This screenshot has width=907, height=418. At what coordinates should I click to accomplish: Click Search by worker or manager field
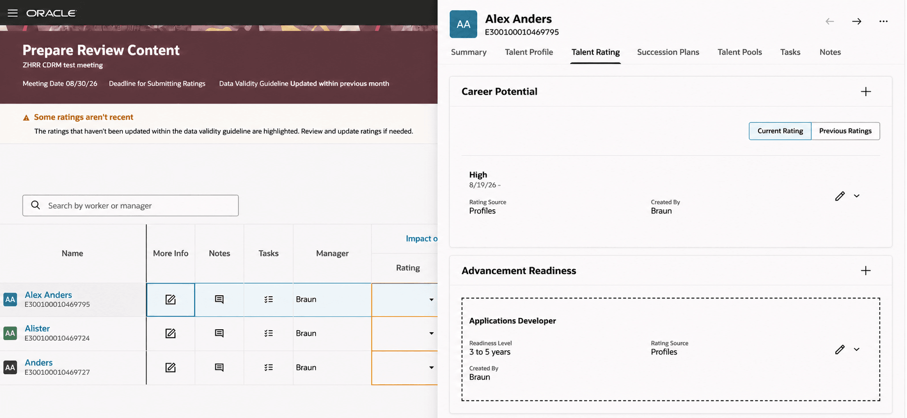coord(130,206)
